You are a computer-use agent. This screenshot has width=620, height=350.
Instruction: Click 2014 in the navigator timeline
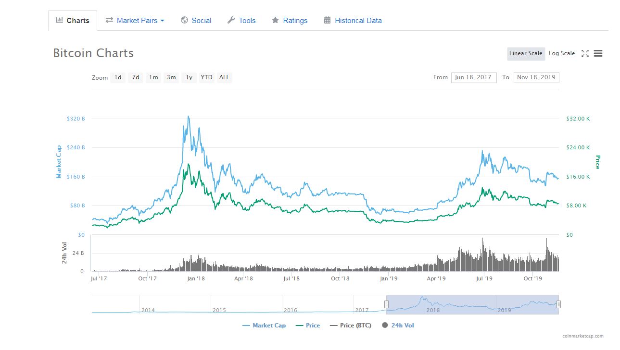pos(148,310)
